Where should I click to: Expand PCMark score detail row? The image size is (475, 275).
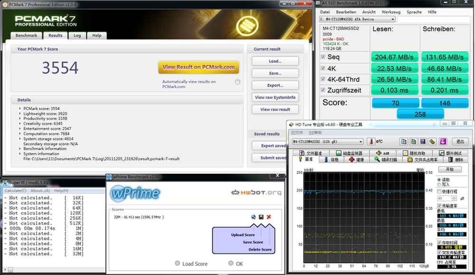click(x=20, y=108)
